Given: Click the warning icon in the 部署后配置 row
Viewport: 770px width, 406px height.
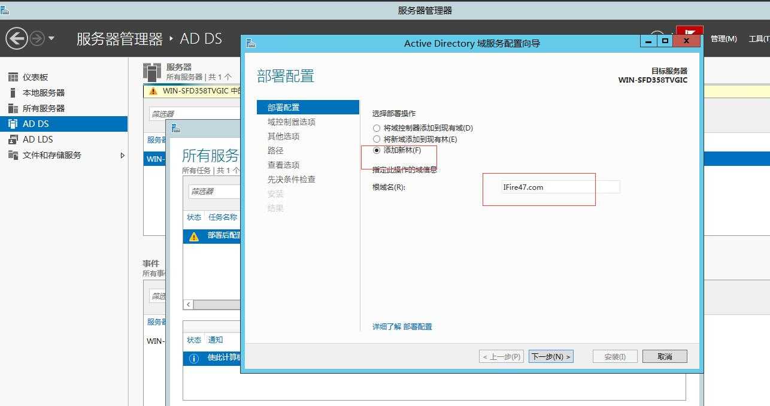Looking at the screenshot, I should [x=194, y=236].
